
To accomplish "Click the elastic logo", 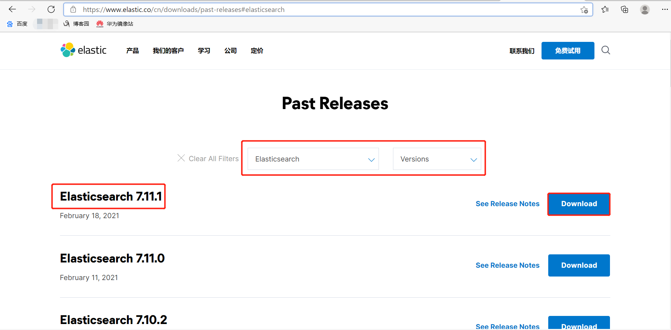I will click(83, 50).
